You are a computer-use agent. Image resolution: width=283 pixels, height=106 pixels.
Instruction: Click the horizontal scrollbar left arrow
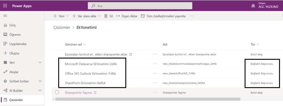(x=53, y=99)
